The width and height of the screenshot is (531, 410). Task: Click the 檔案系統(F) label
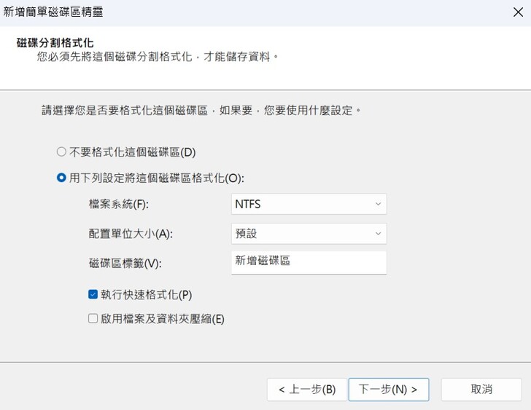123,205
